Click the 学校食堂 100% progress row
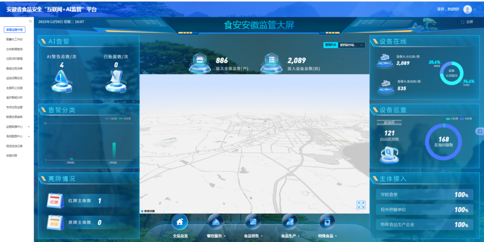The image size is (484, 242). [x=424, y=195]
